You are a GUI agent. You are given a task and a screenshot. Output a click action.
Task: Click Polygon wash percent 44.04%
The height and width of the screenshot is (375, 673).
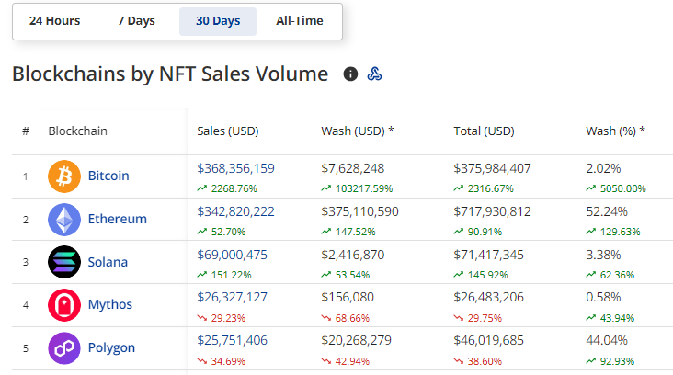point(607,340)
